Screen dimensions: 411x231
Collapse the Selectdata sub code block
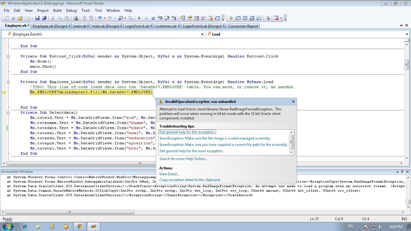point(8,112)
